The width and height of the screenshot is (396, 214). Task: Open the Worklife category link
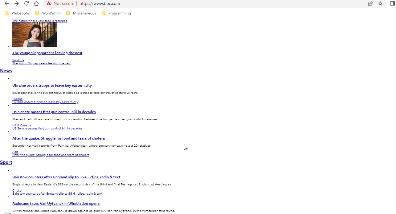18,60
